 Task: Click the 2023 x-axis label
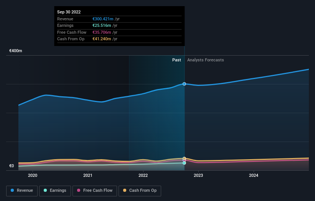click(x=198, y=175)
